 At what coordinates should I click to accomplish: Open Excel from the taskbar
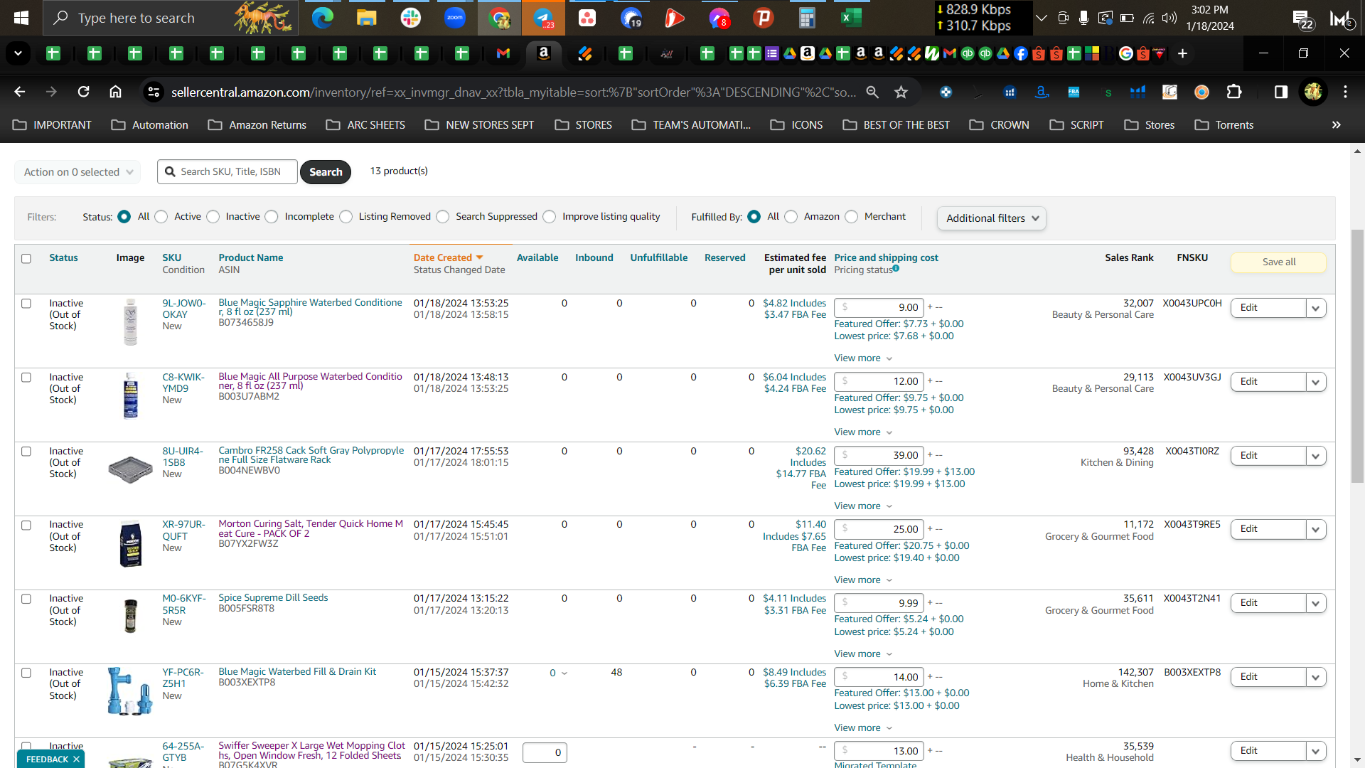pos(851,18)
